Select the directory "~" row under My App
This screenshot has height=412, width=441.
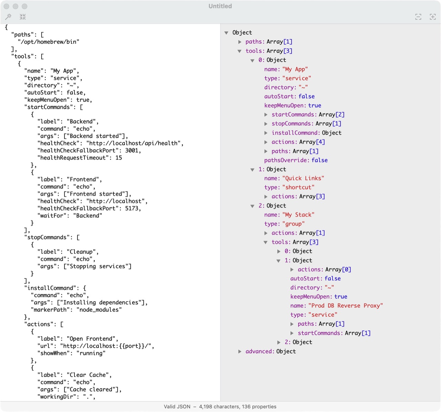point(286,87)
